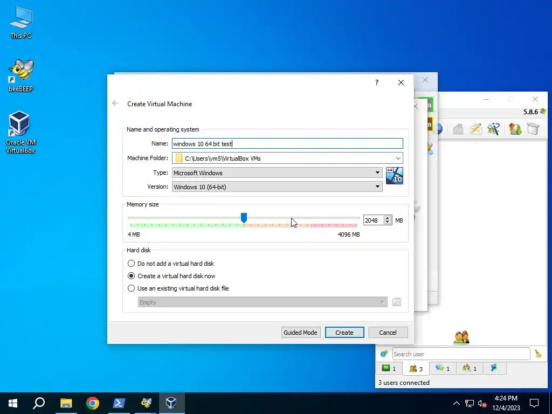Click the green zone of memory slider

coord(187,225)
